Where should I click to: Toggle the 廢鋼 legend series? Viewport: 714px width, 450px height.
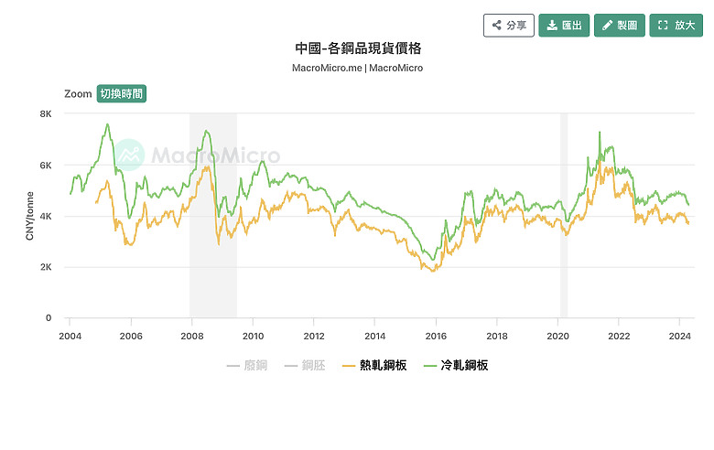[247, 365]
